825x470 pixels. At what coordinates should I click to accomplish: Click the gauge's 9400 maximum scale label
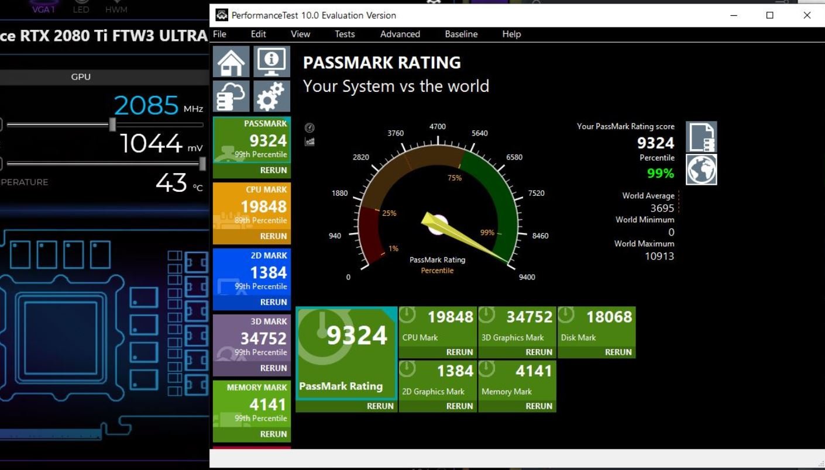tap(527, 277)
